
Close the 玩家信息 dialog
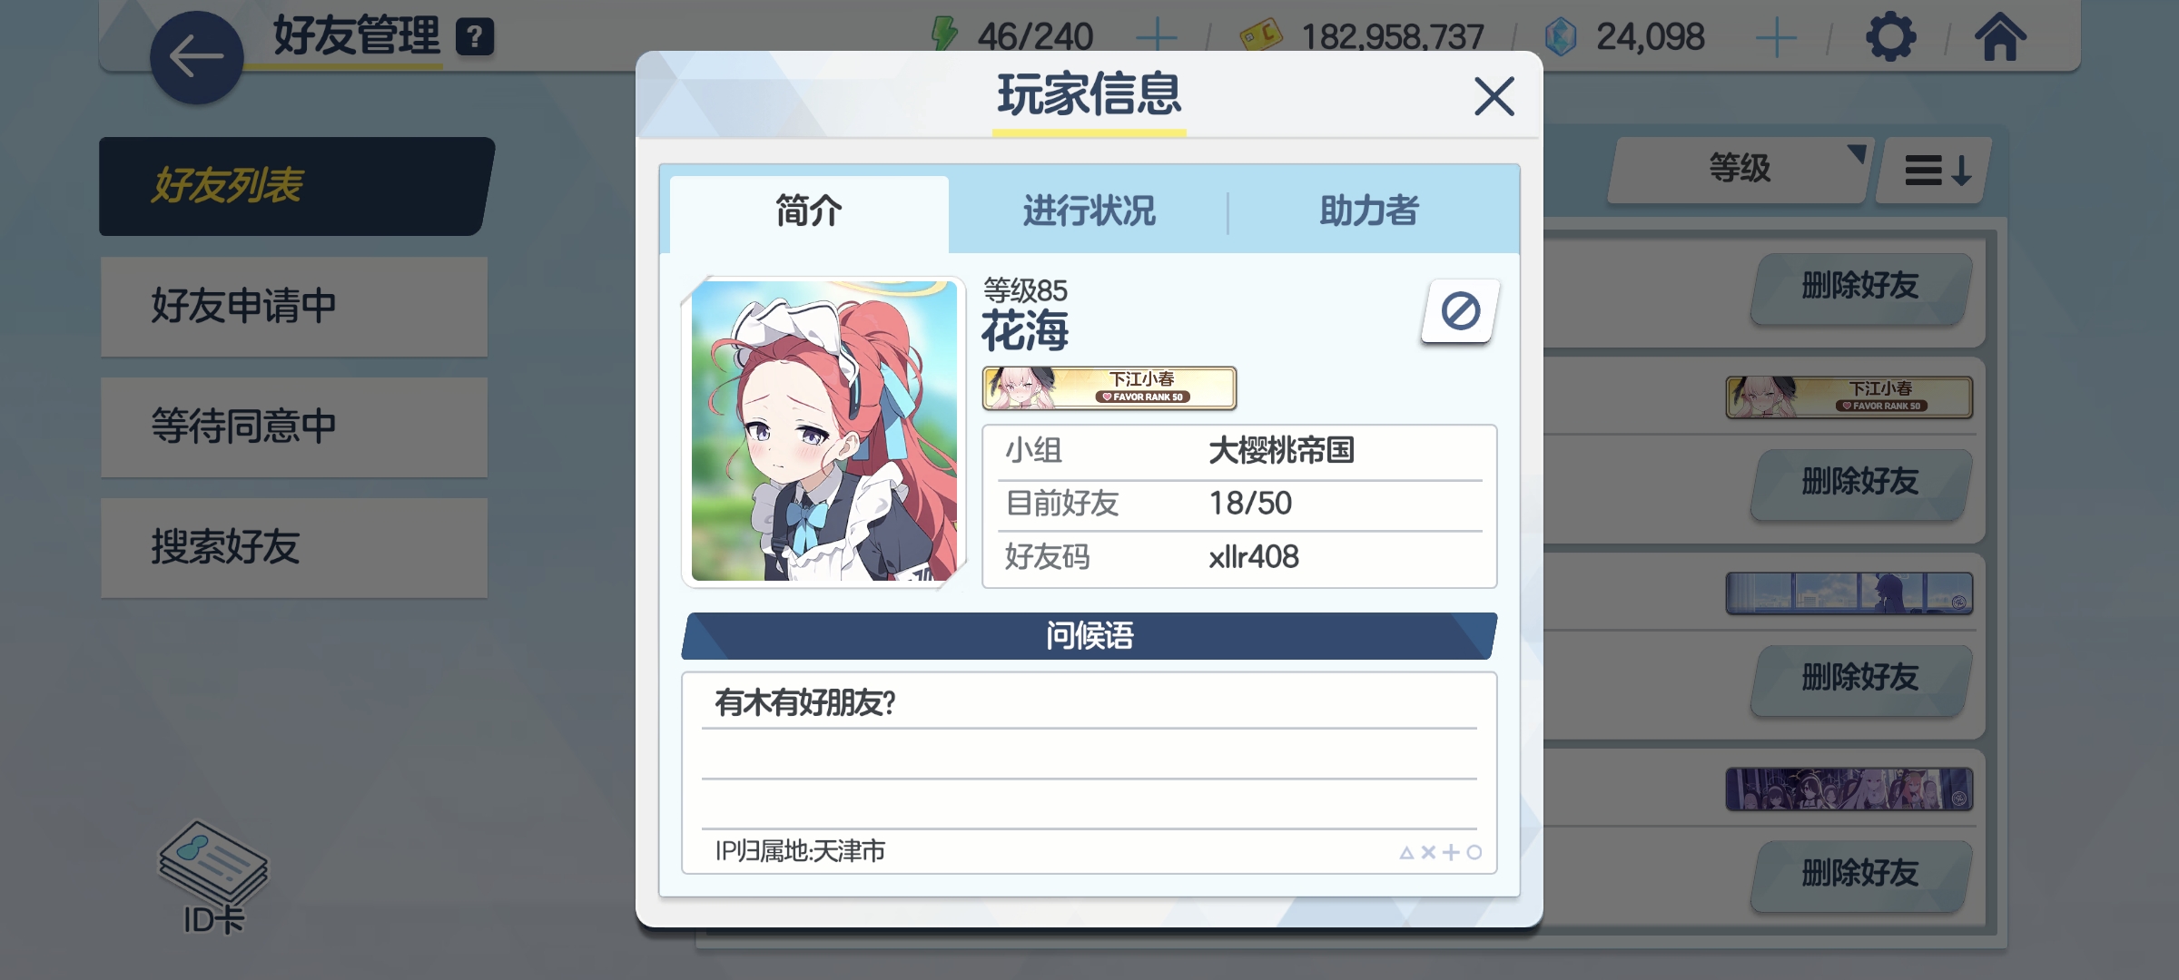(x=1494, y=95)
